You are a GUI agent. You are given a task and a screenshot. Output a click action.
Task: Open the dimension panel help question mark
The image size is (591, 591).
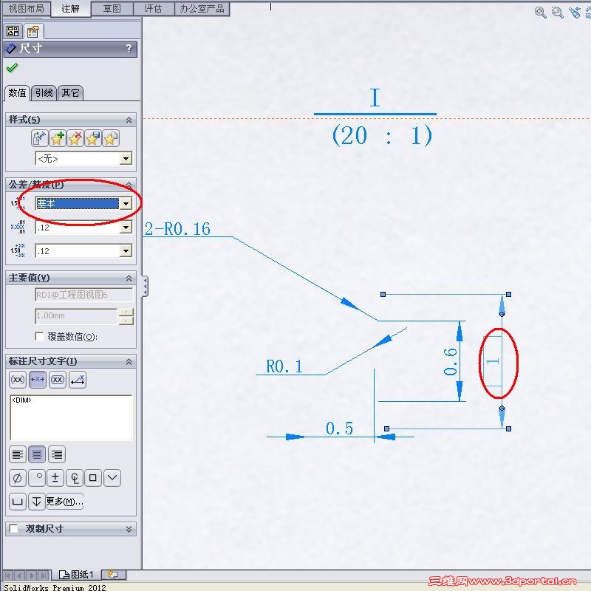(x=129, y=48)
